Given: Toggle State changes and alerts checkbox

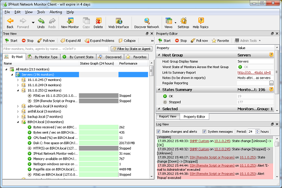Looking at the screenshot, I should (158, 131).
